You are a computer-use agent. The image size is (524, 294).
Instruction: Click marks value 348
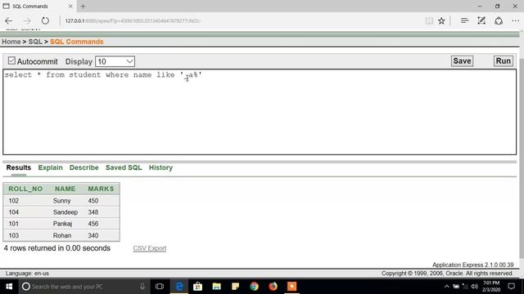coord(93,212)
